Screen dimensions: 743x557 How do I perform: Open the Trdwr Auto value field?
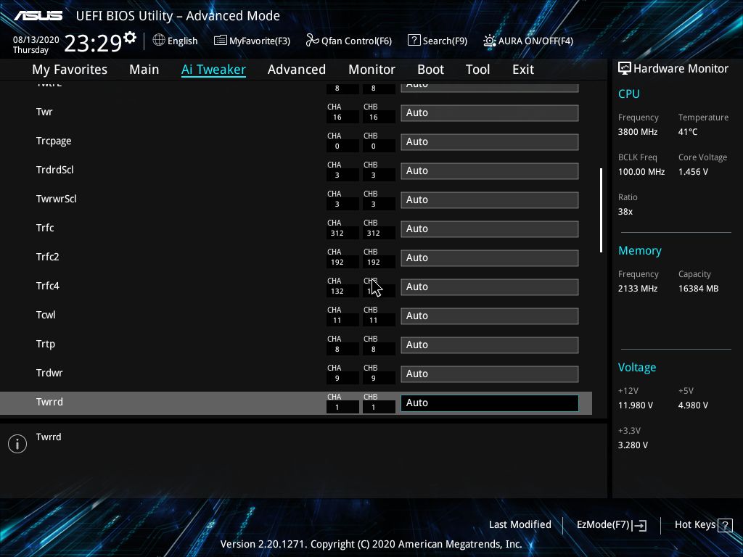tap(490, 374)
